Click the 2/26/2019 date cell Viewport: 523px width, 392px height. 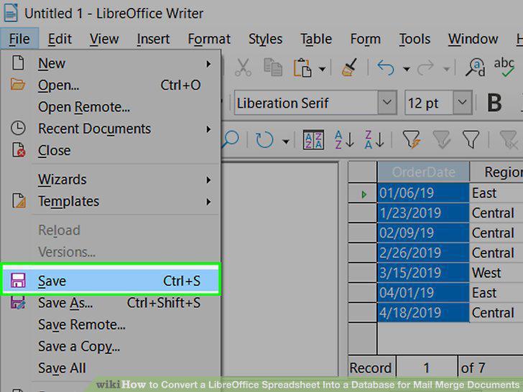pyautogui.click(x=423, y=253)
